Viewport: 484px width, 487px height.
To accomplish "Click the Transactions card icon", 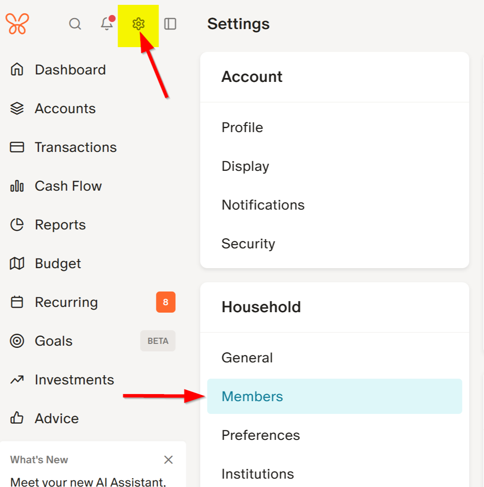I will 17,147.
